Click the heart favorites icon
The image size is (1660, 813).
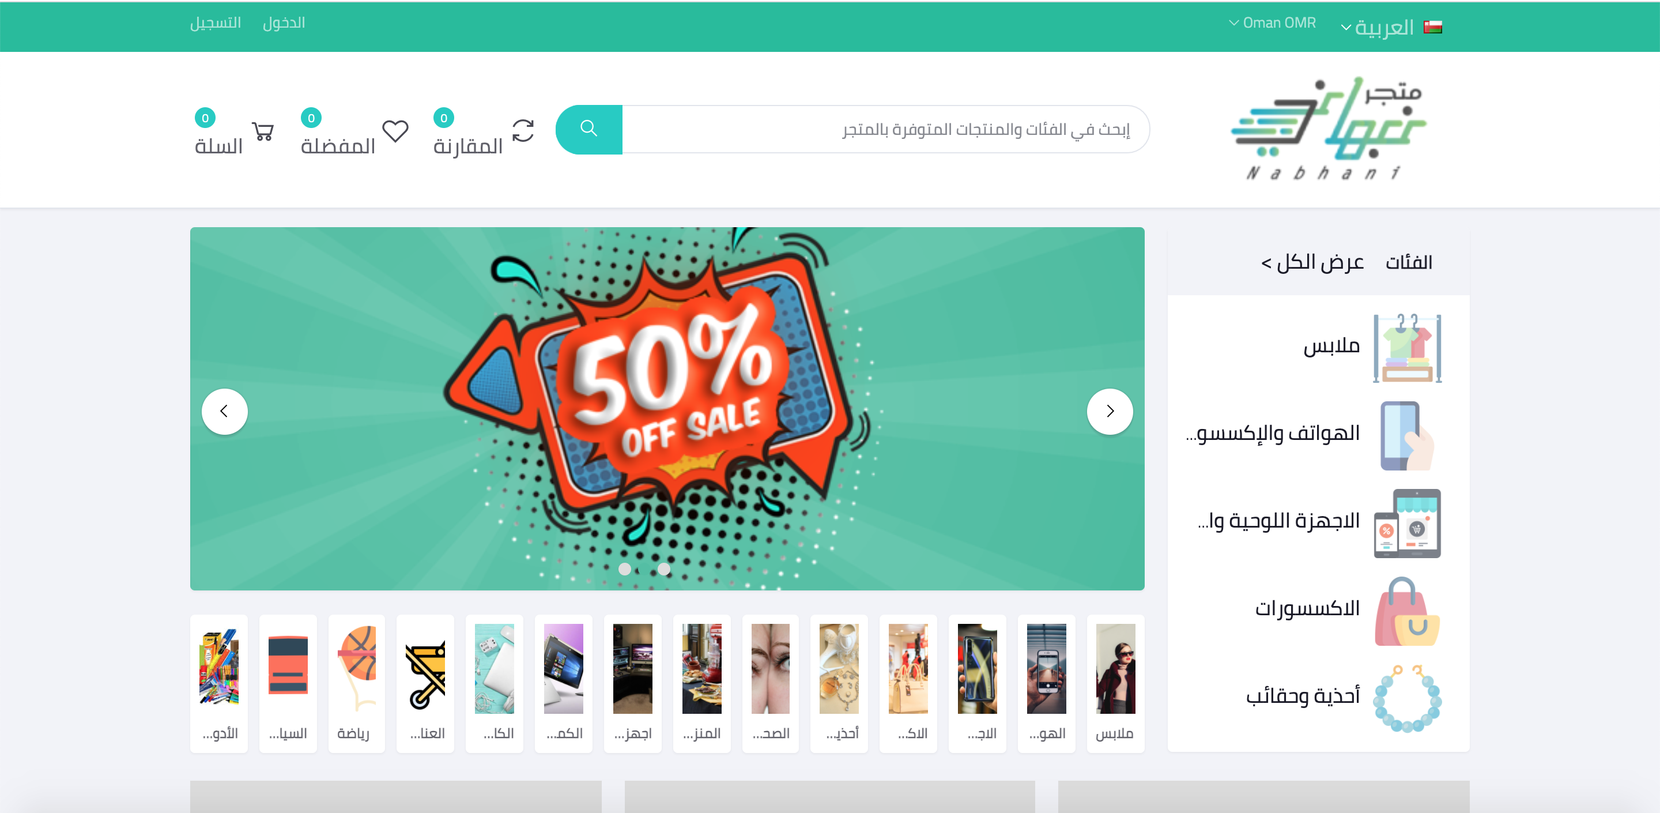(x=395, y=131)
